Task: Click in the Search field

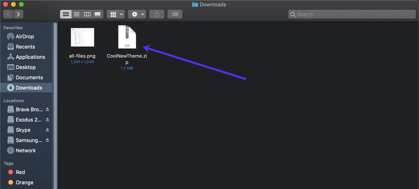Action: click(x=352, y=14)
